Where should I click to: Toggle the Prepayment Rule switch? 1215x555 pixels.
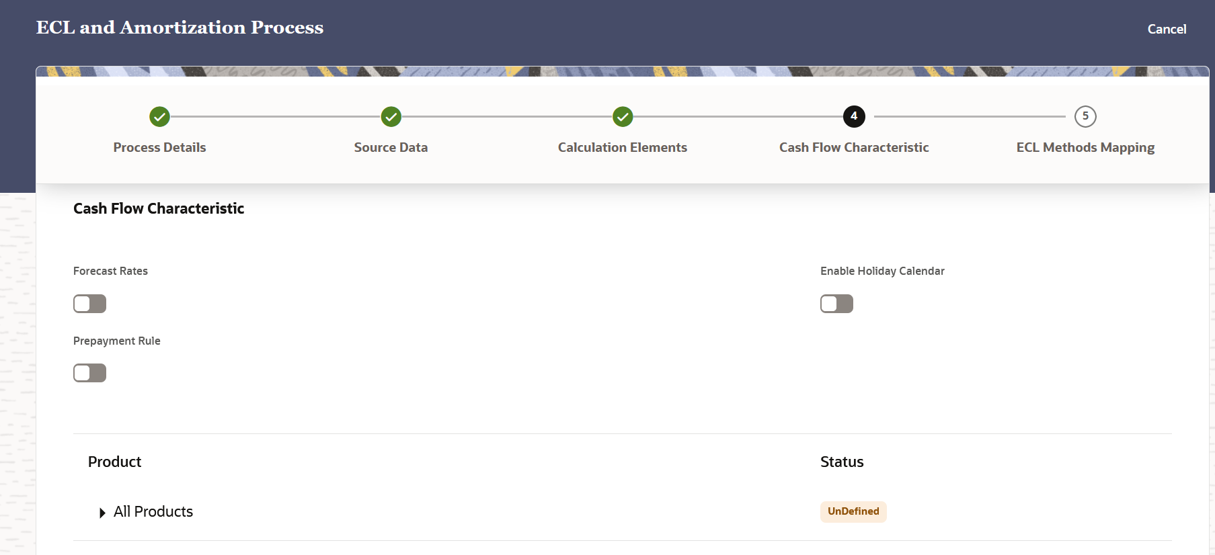(x=89, y=373)
